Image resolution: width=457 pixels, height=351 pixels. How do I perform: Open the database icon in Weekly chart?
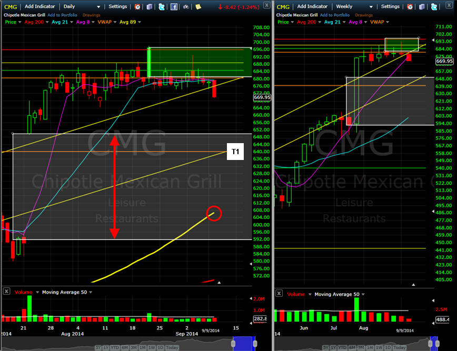pyautogui.click(x=422, y=7)
